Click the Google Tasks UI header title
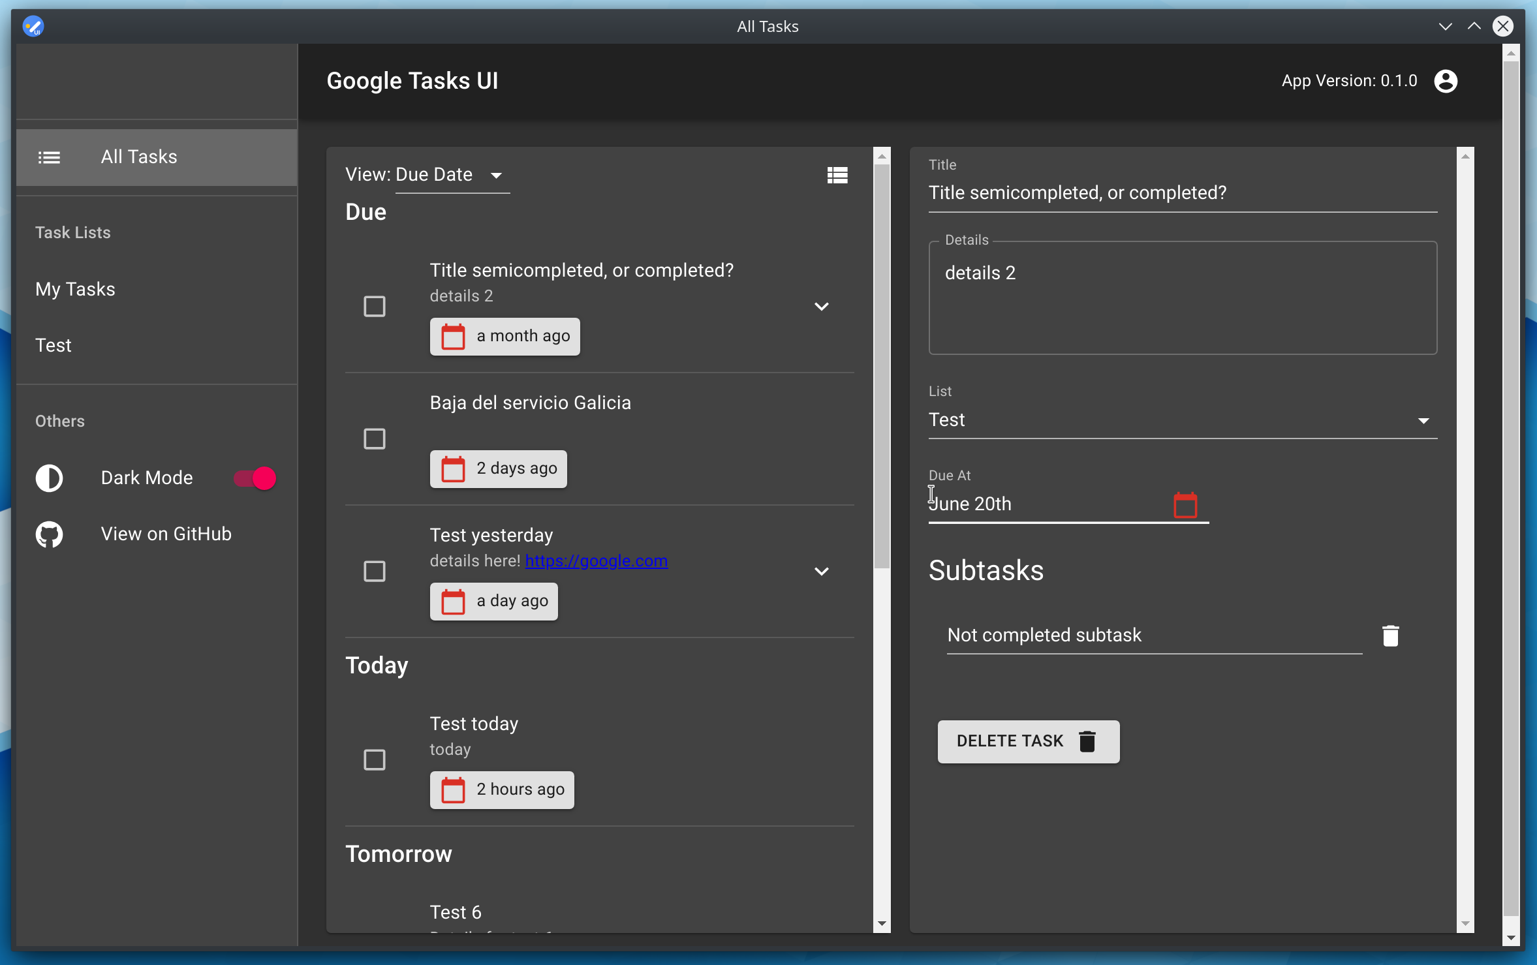Image resolution: width=1537 pixels, height=965 pixels. click(x=412, y=81)
